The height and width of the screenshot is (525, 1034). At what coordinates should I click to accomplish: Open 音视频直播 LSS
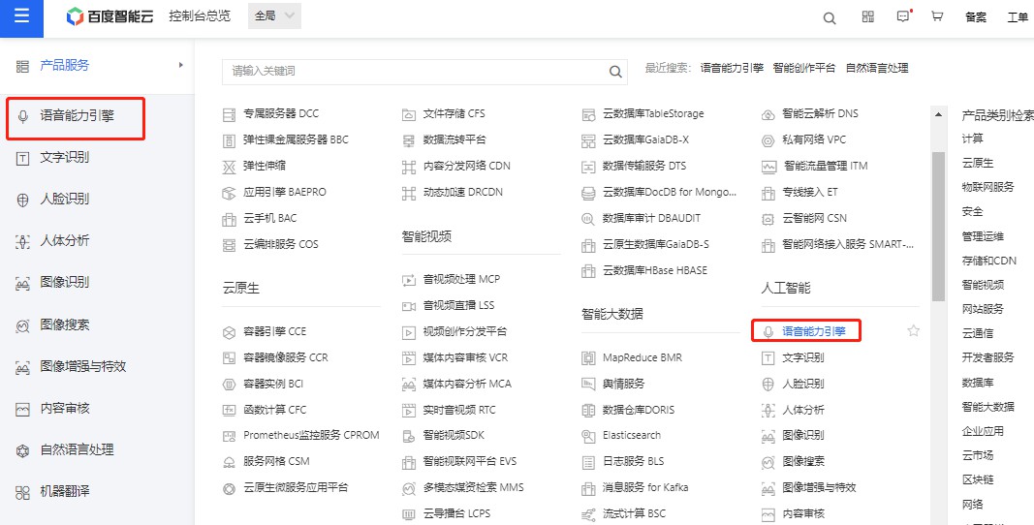458,305
